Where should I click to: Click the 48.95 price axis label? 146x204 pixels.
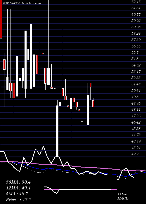136,103
